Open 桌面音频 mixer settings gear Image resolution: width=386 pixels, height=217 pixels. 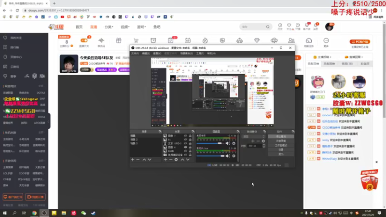(234, 143)
